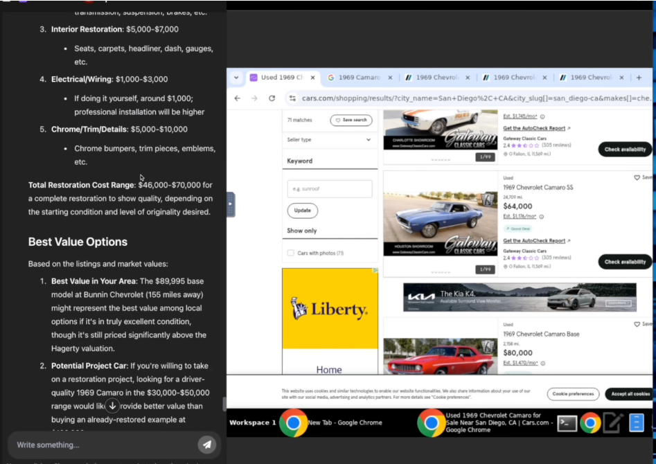This screenshot has width=656, height=464.
Task: Open the text editor pencil icon in taskbar
Action: tap(613, 423)
